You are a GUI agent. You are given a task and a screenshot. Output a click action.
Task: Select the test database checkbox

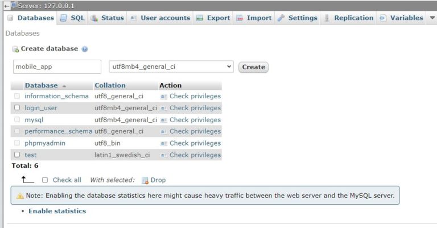coord(17,155)
